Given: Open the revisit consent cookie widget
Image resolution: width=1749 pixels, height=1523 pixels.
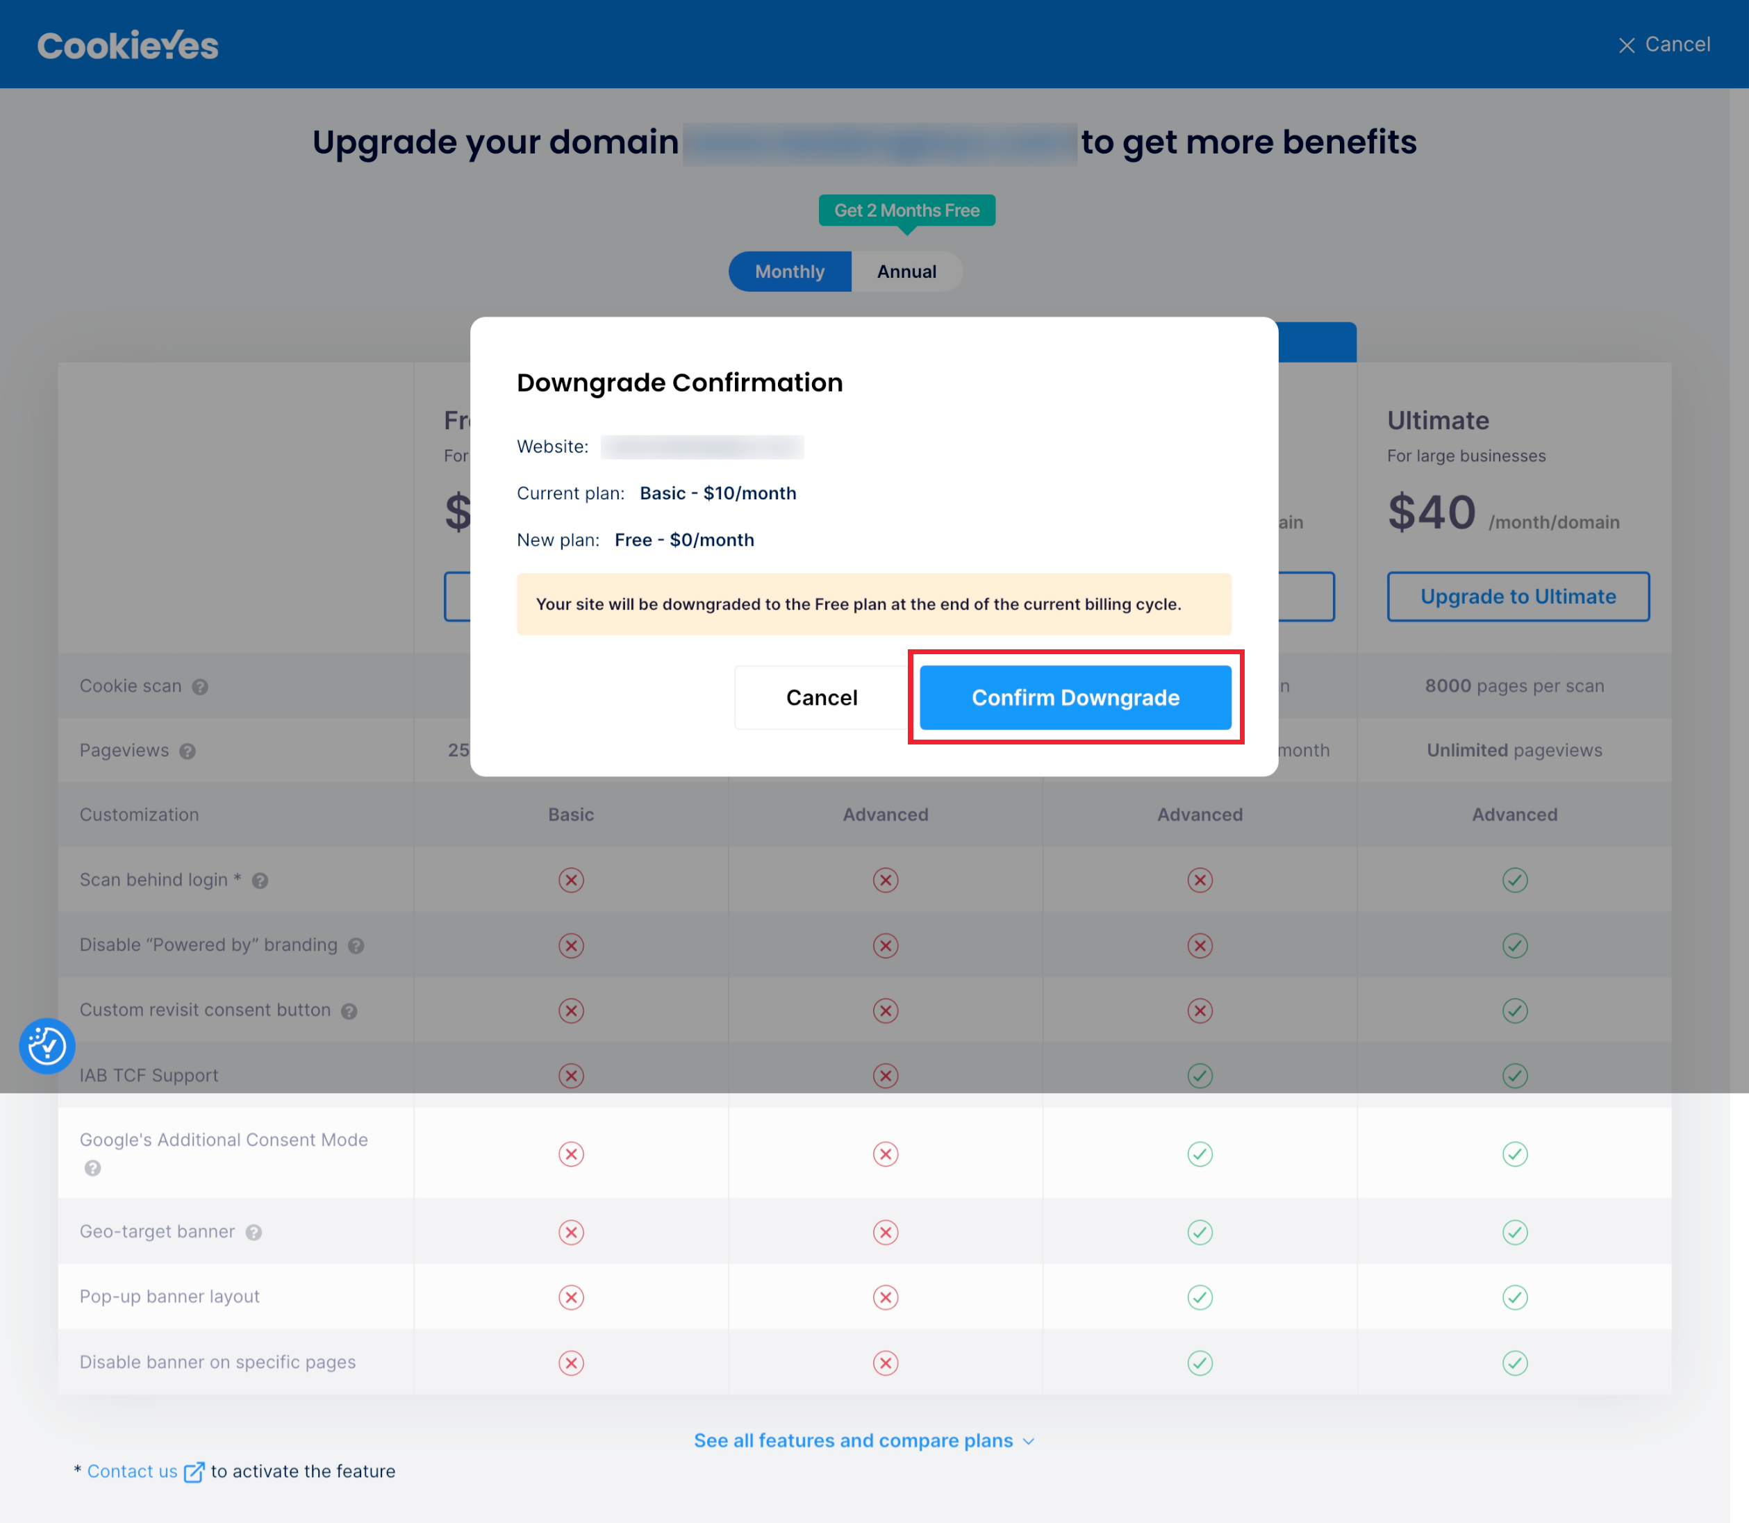Looking at the screenshot, I should (x=47, y=1045).
